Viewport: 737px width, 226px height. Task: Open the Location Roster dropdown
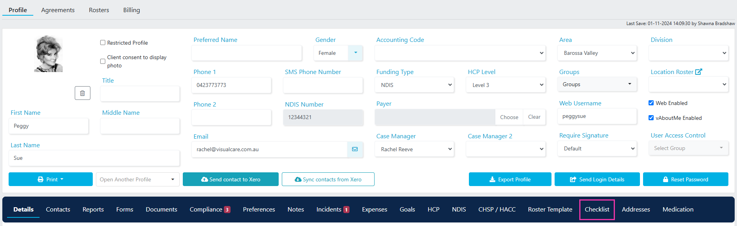click(x=688, y=84)
